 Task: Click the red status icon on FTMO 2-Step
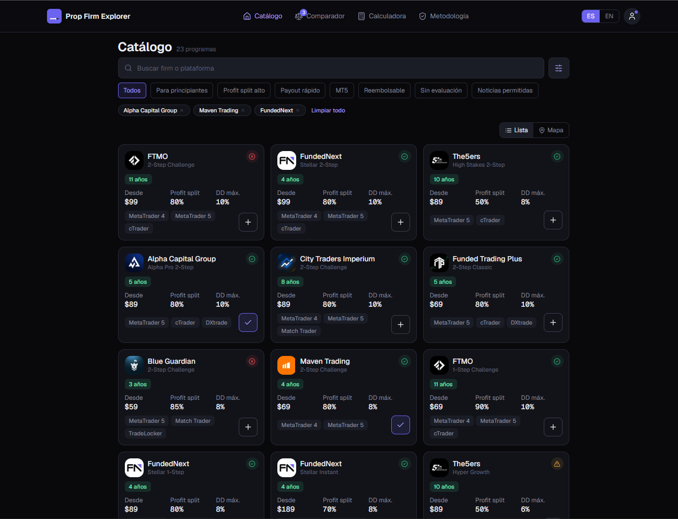[252, 156]
